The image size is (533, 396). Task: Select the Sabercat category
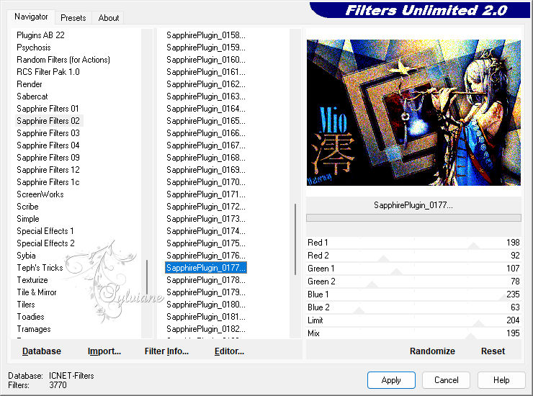[x=32, y=96]
